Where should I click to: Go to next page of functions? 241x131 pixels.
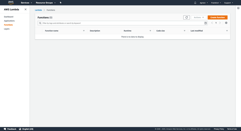(x=220, y=23)
